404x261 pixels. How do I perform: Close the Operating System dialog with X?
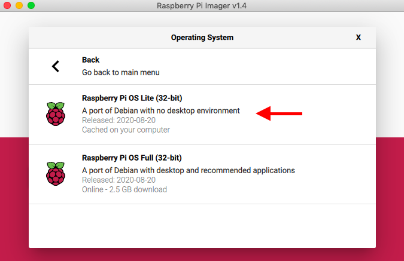click(x=358, y=38)
